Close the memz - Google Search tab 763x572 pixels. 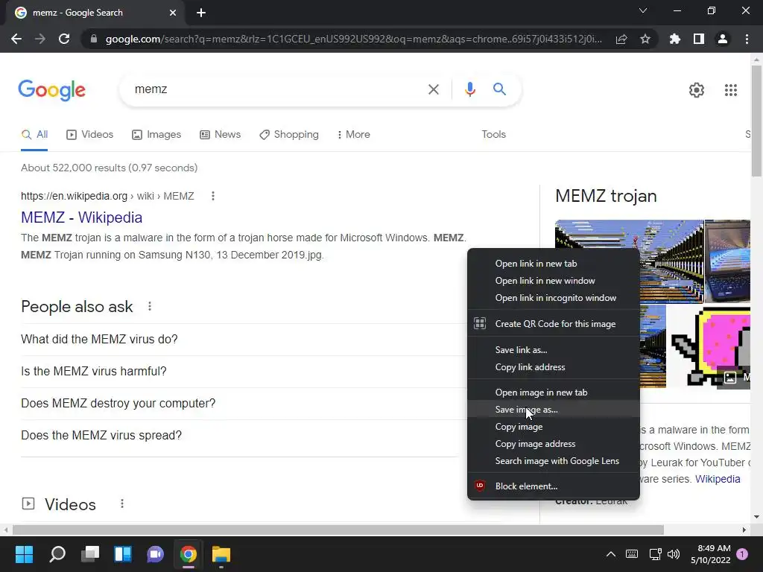coord(173,13)
